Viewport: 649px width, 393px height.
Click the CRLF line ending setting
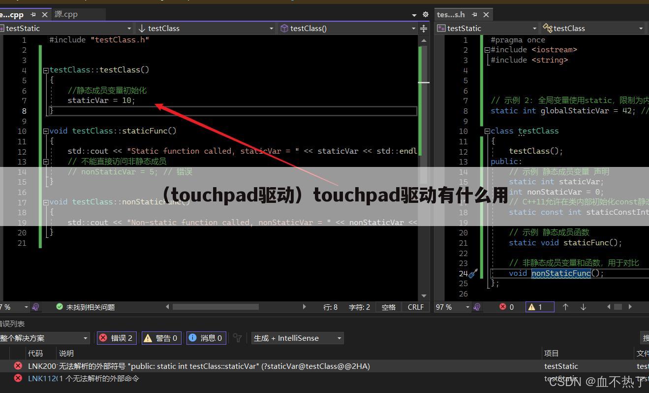click(416, 307)
